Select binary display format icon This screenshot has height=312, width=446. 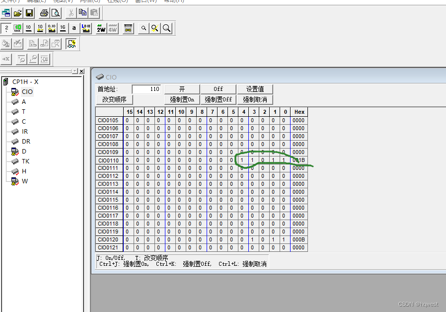coord(6,28)
